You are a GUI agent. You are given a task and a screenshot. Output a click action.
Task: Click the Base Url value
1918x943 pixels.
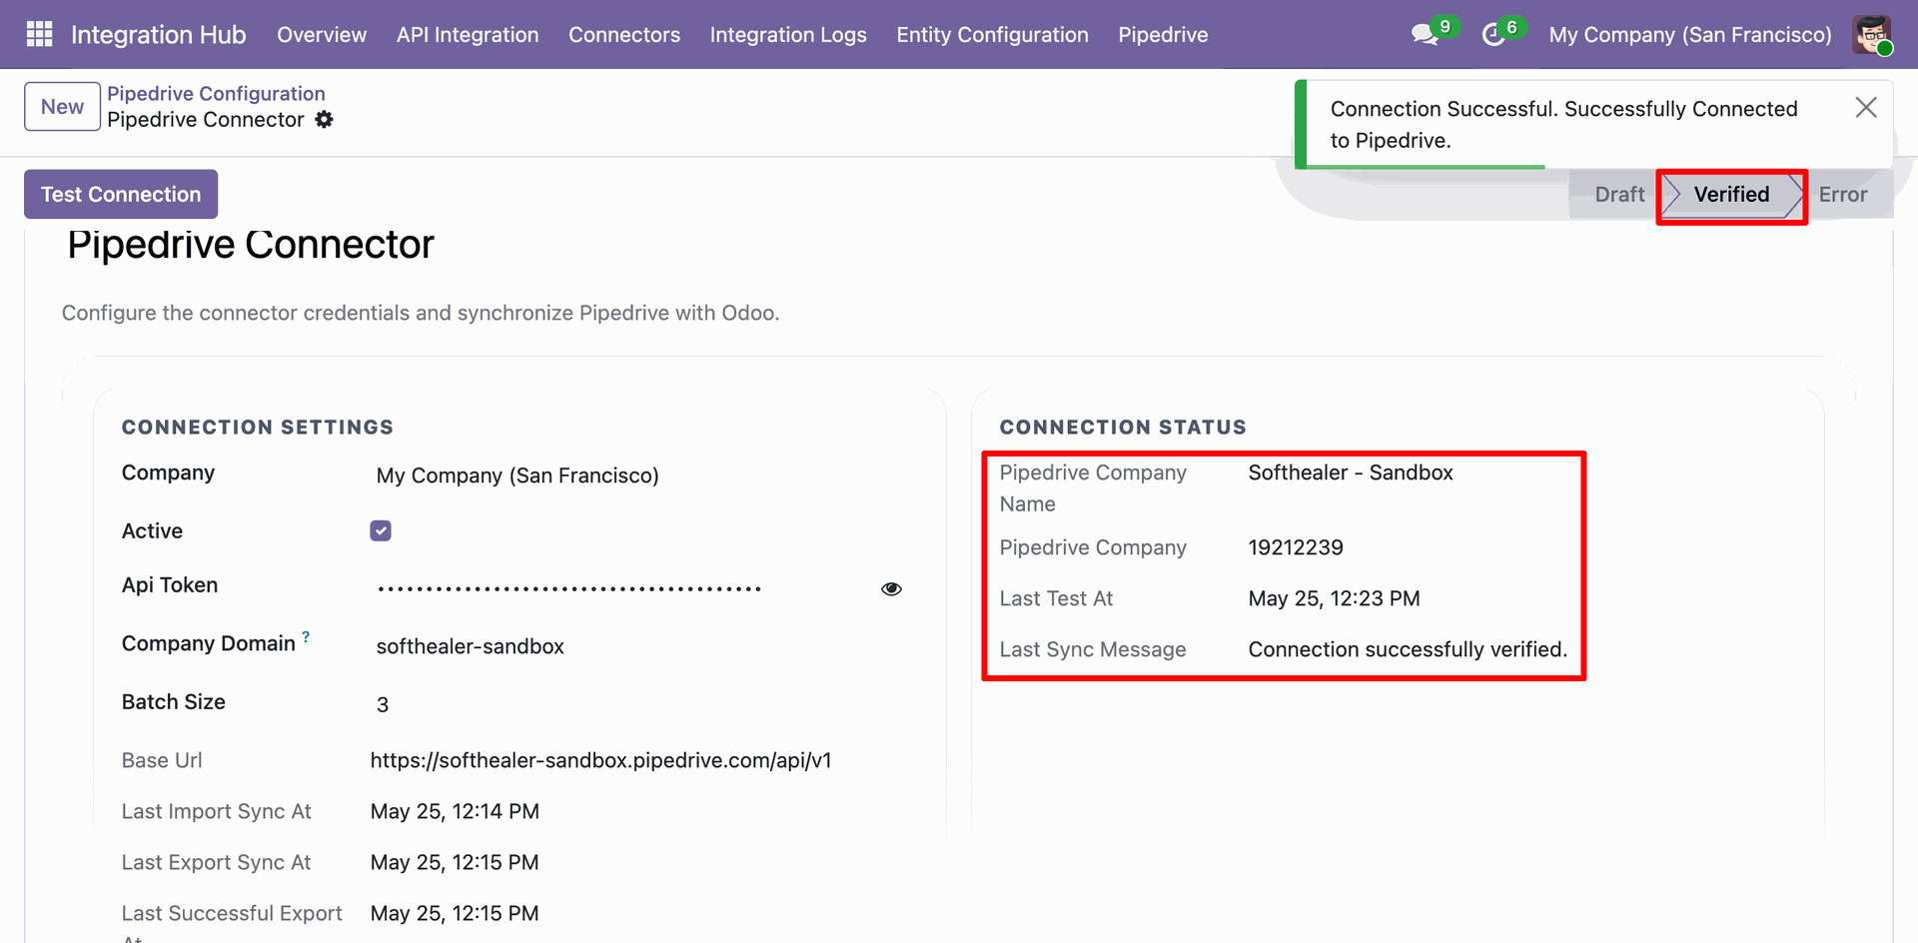click(x=600, y=760)
